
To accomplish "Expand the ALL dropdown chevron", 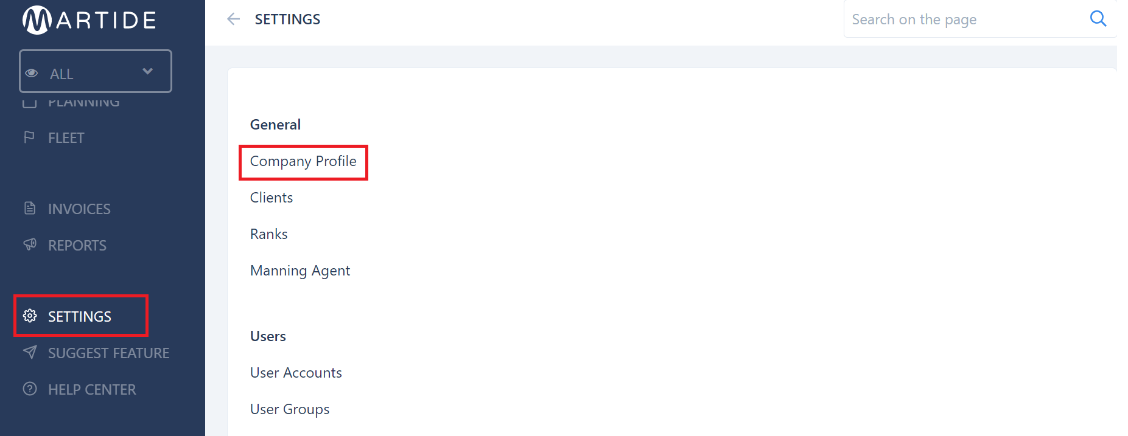I will [x=147, y=72].
